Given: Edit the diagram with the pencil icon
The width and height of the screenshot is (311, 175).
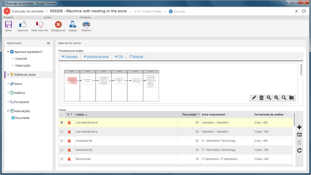Looking at the screenshot, I should [x=254, y=98].
